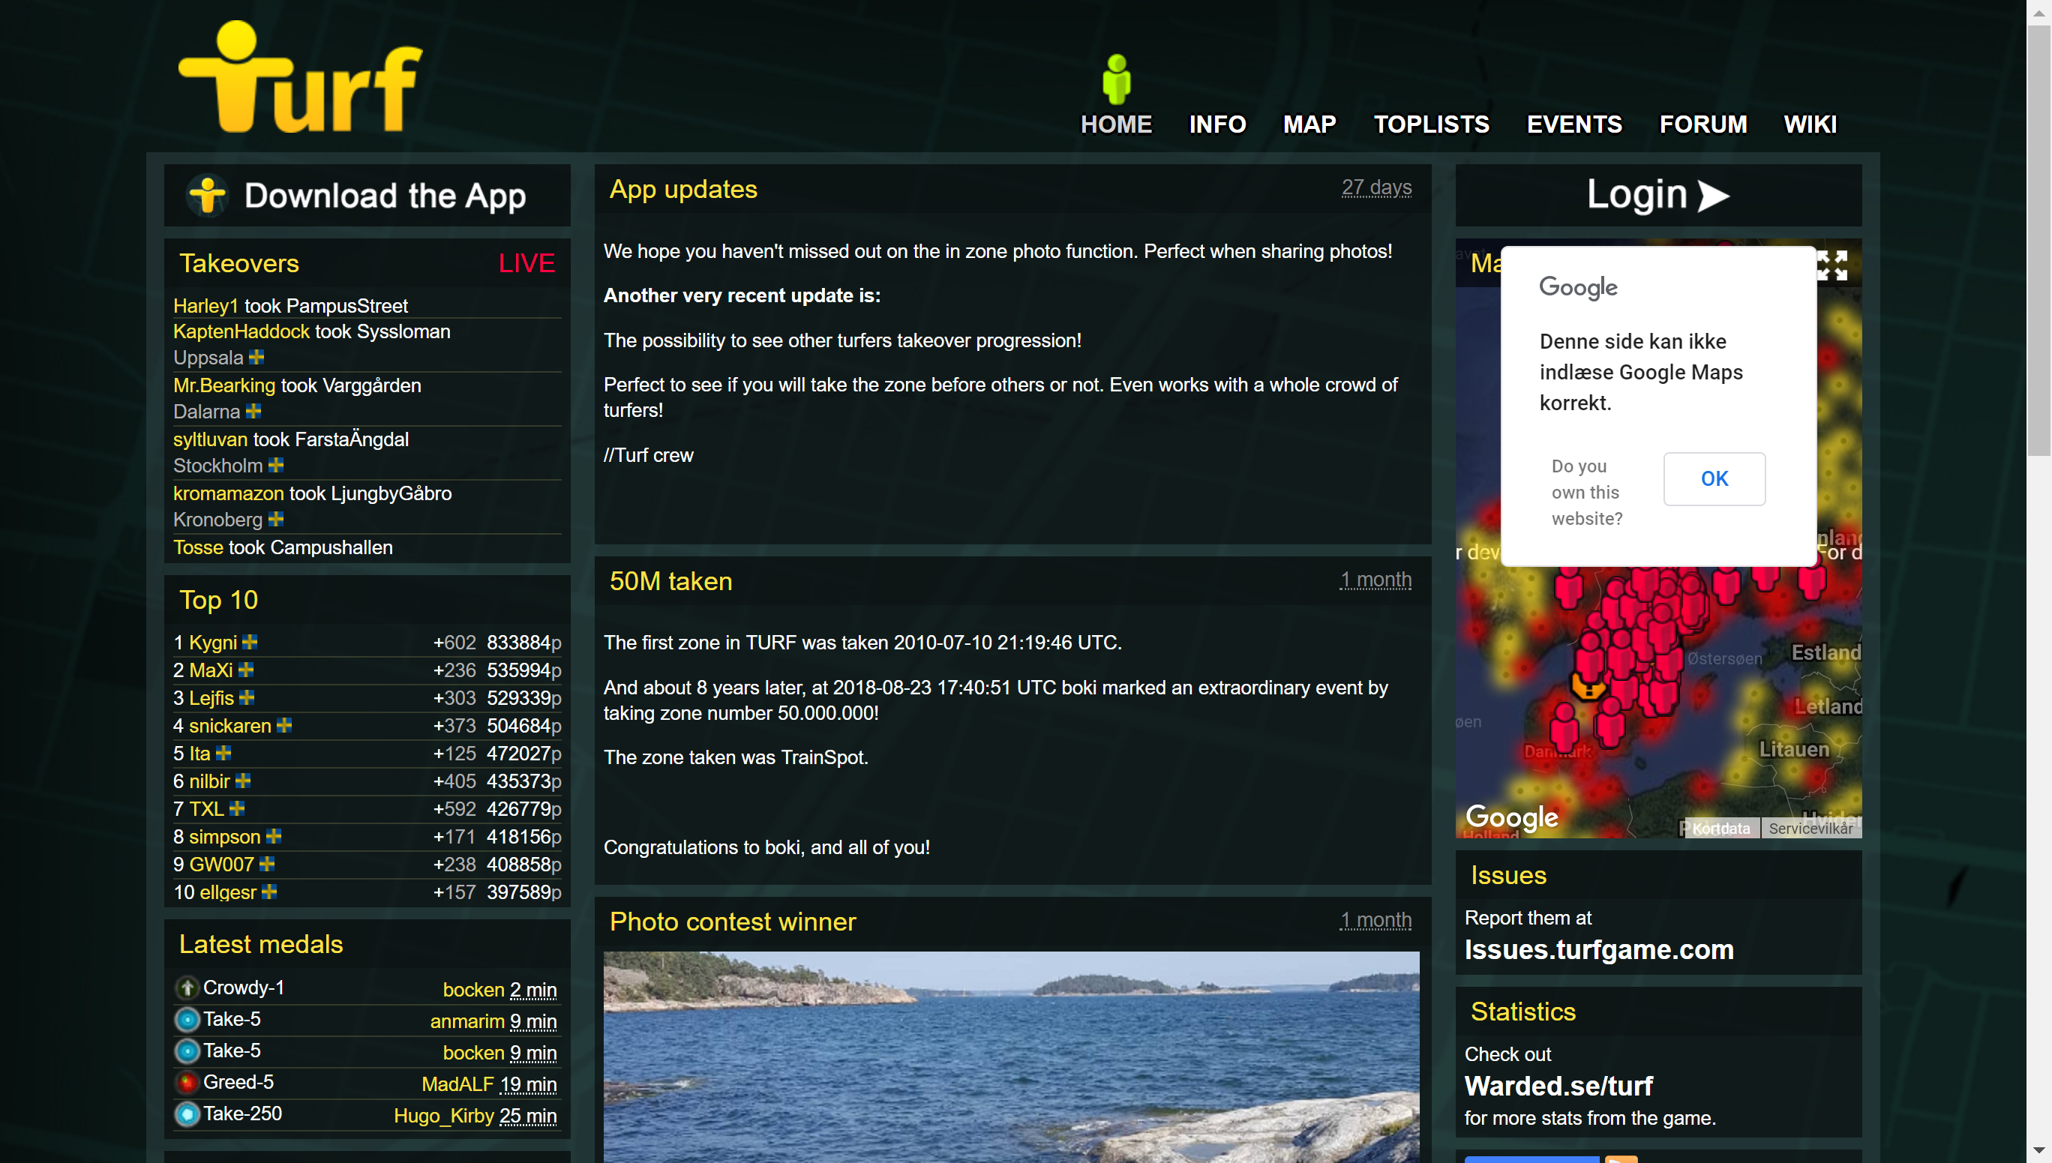Click 'Do you own this website?' link
Viewport: 2052px width, 1163px height.
1585,492
